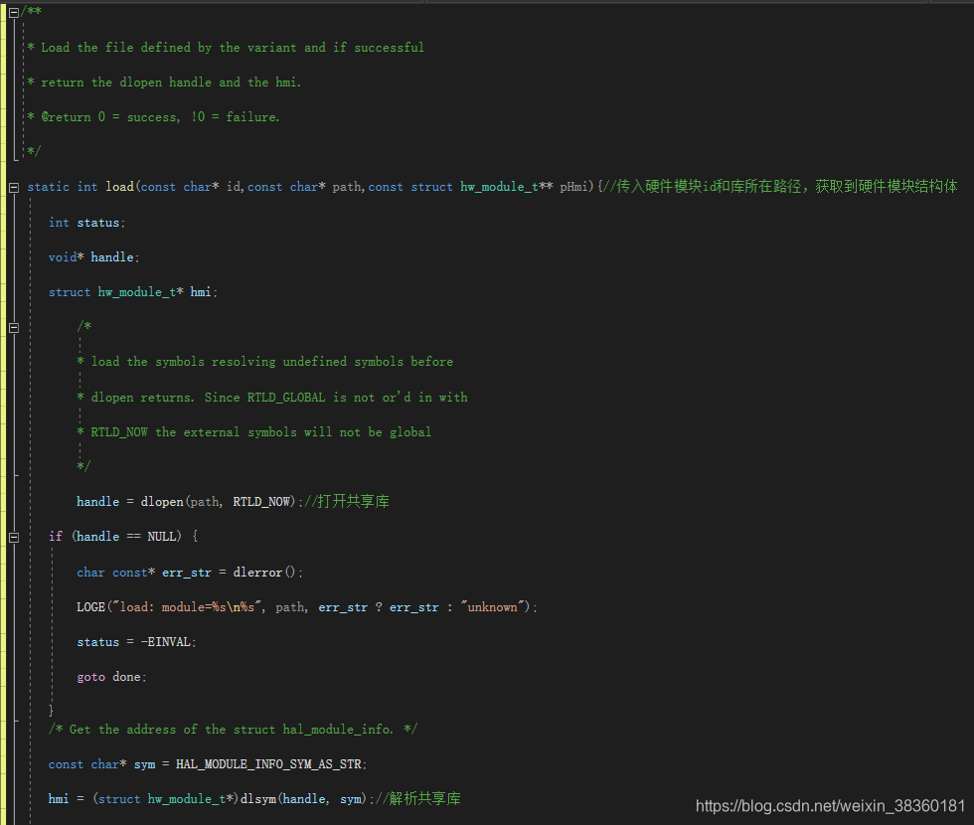Click the '//解析共享库' comment
Viewport: 974px width, 825px height.
(x=418, y=799)
